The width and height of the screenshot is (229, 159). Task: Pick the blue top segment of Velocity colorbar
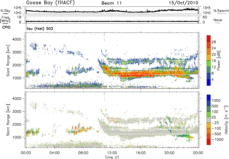(x=209, y=98)
